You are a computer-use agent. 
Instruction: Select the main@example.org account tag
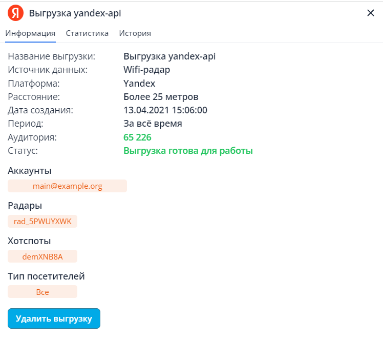tap(67, 186)
